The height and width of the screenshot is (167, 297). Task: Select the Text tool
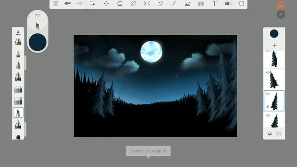click(x=214, y=3)
